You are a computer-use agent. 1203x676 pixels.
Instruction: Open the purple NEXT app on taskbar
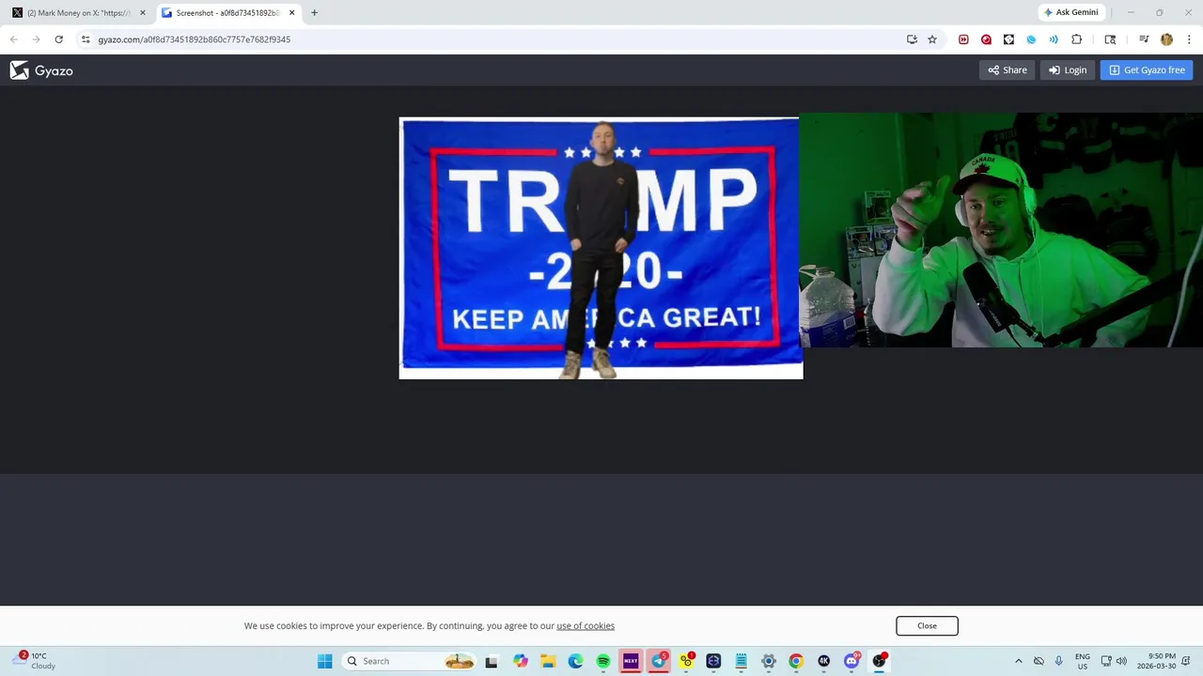pos(631,661)
